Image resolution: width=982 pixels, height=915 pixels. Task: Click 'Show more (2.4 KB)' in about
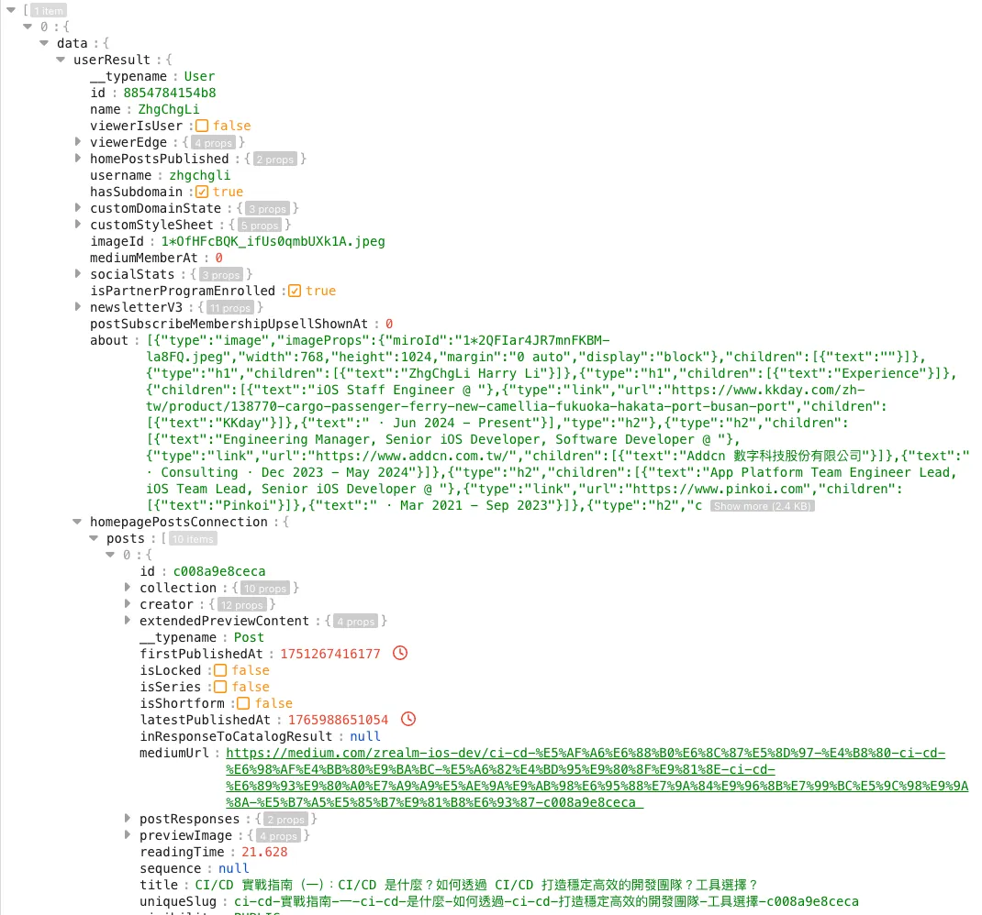point(762,506)
